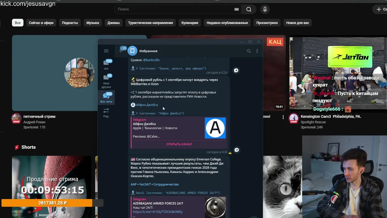Click the ОТКРЫТЬ КАНАЛ button
Viewport: 387px width, 218px height.
179,144
